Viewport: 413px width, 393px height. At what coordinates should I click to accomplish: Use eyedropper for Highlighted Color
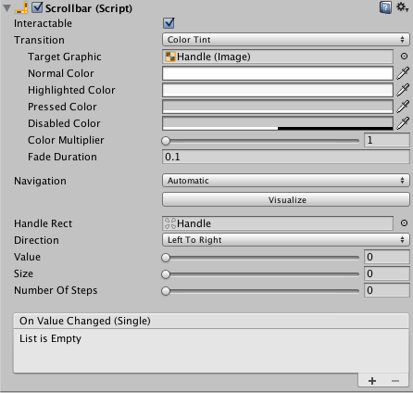tap(403, 90)
